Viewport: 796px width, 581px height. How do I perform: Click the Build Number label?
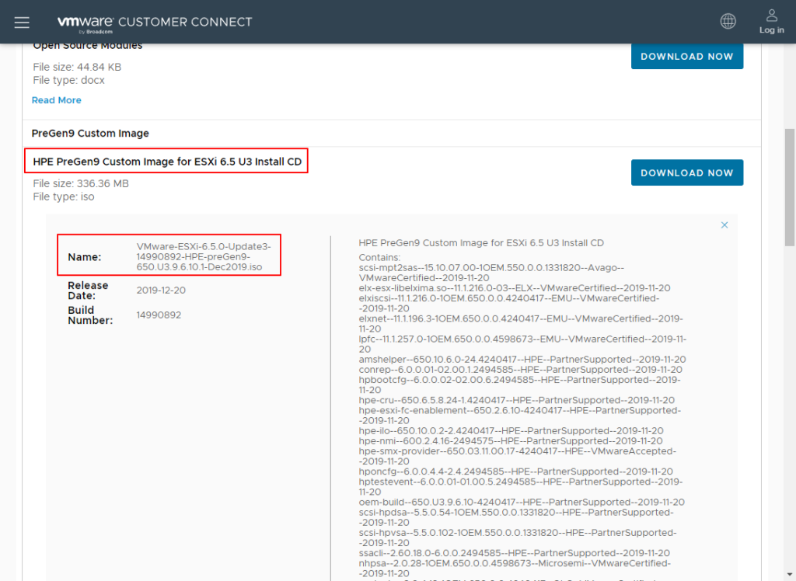point(90,315)
